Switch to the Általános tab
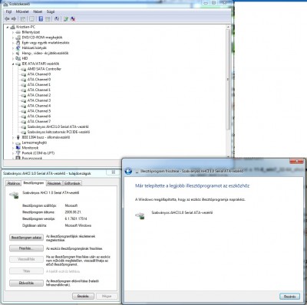 (x=14, y=183)
